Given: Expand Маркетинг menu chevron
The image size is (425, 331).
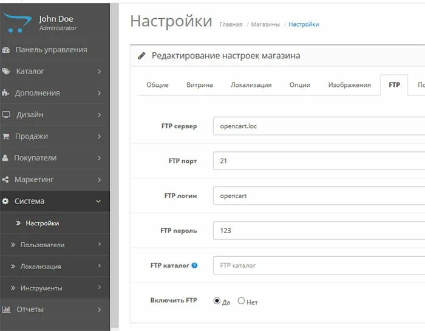Looking at the screenshot, I should (99, 179).
